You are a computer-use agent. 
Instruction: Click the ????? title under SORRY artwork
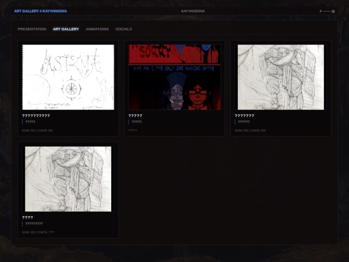(x=135, y=116)
